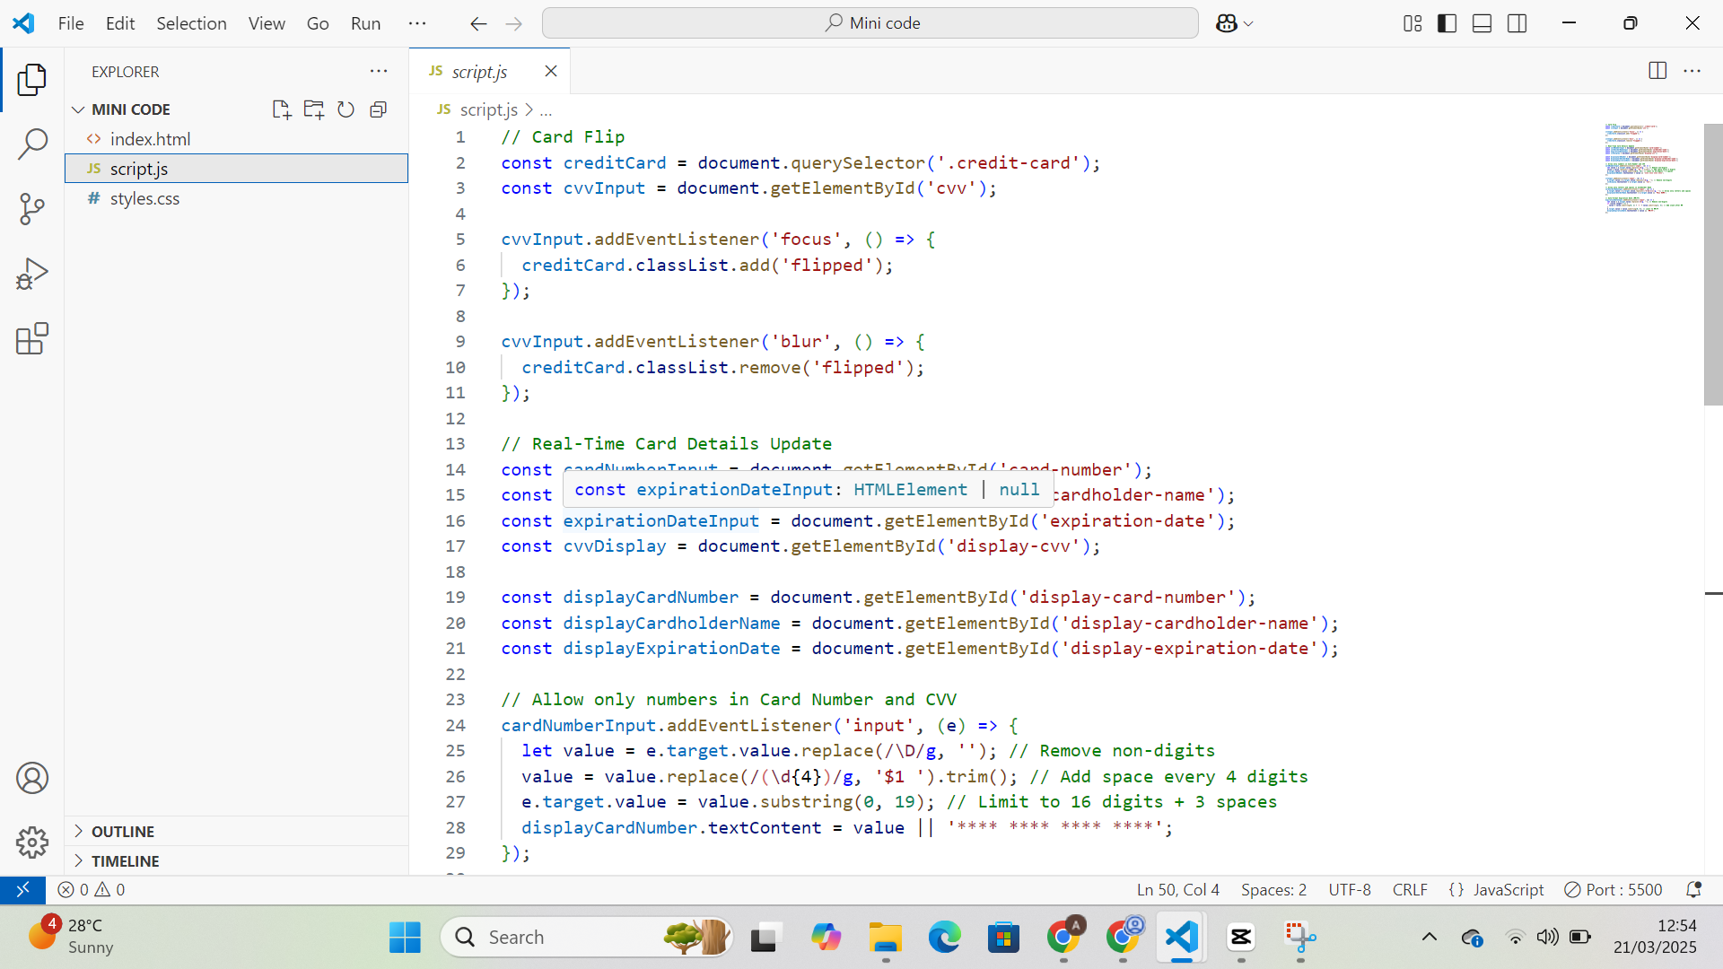Image resolution: width=1723 pixels, height=969 pixels.
Task: Open indentation settings via Spaces: 2
Action: 1273,889
